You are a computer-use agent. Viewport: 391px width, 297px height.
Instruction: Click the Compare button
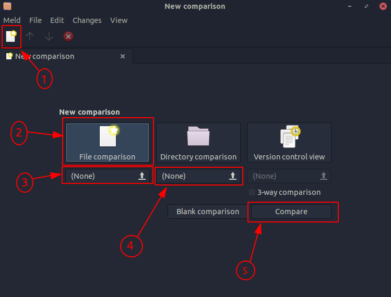(x=291, y=212)
